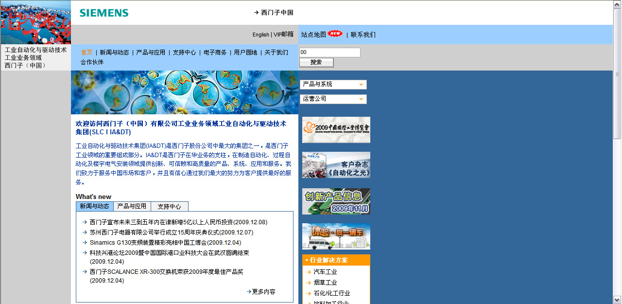Follow the 西门子中国 arrow link
The width and height of the screenshot is (622, 304).
pyautogui.click(x=274, y=13)
